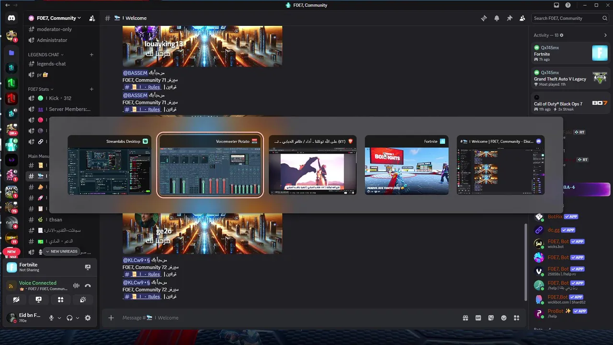Viewport: 613px width, 345px height.
Task: Click the Invite People icon beside server name
Action: [x=92, y=18]
